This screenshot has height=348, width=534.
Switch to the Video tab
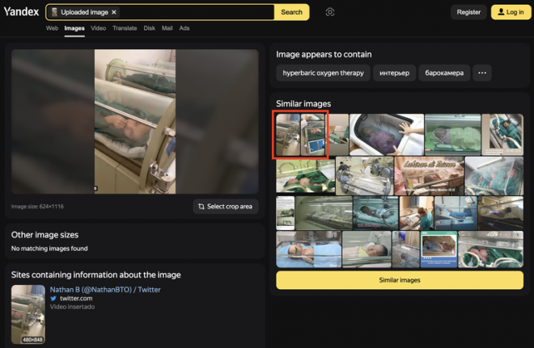click(x=98, y=28)
